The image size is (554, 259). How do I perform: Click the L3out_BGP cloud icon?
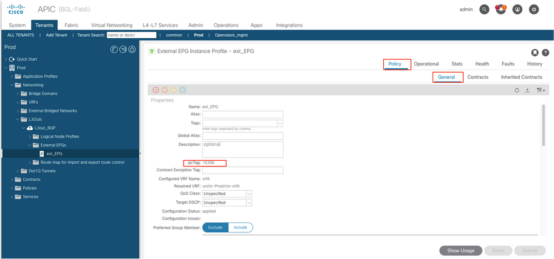click(30, 128)
